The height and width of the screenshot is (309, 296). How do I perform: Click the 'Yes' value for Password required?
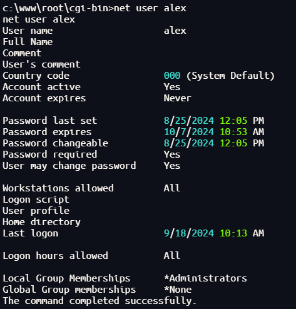click(172, 154)
